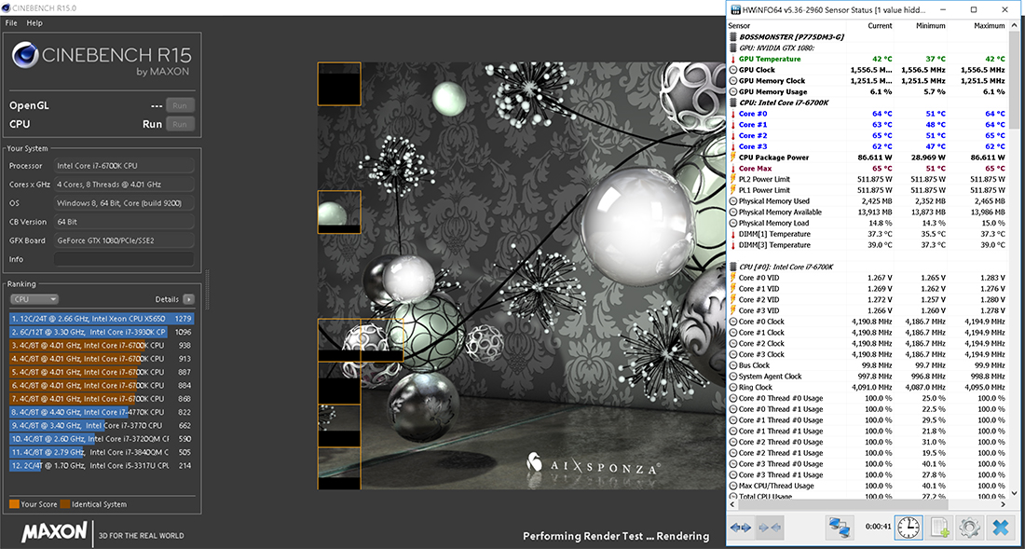Start logging with the sheet-plus icon

(x=939, y=528)
